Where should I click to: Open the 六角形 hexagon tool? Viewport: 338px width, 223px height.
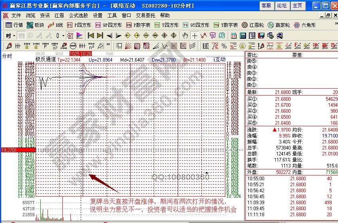[305, 25]
